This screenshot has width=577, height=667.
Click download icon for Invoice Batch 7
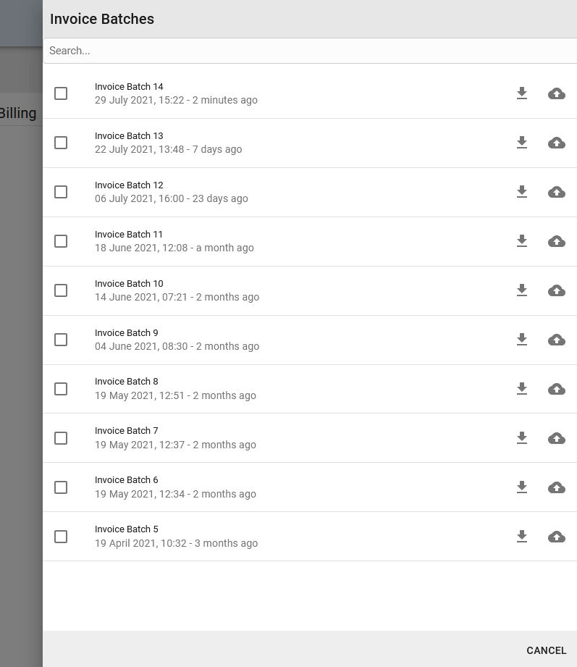[x=522, y=437]
